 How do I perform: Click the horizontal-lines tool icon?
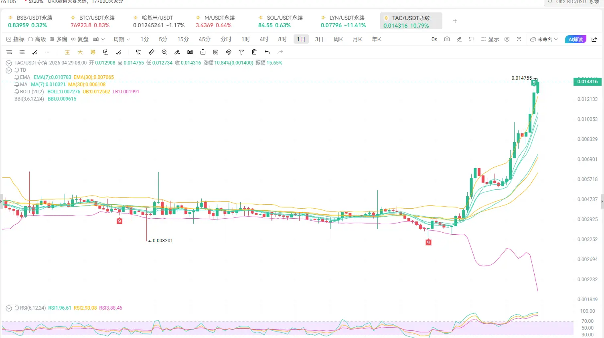[x=22, y=52]
